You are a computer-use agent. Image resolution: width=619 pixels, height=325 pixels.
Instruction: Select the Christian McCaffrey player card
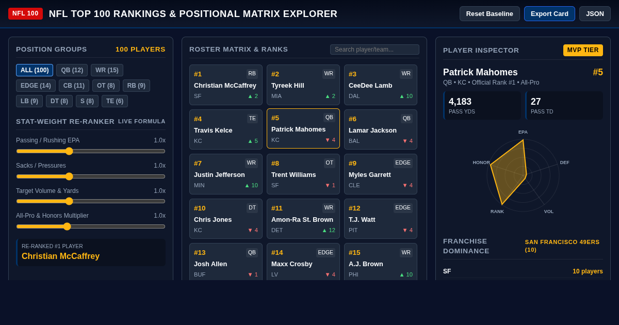[x=226, y=85]
